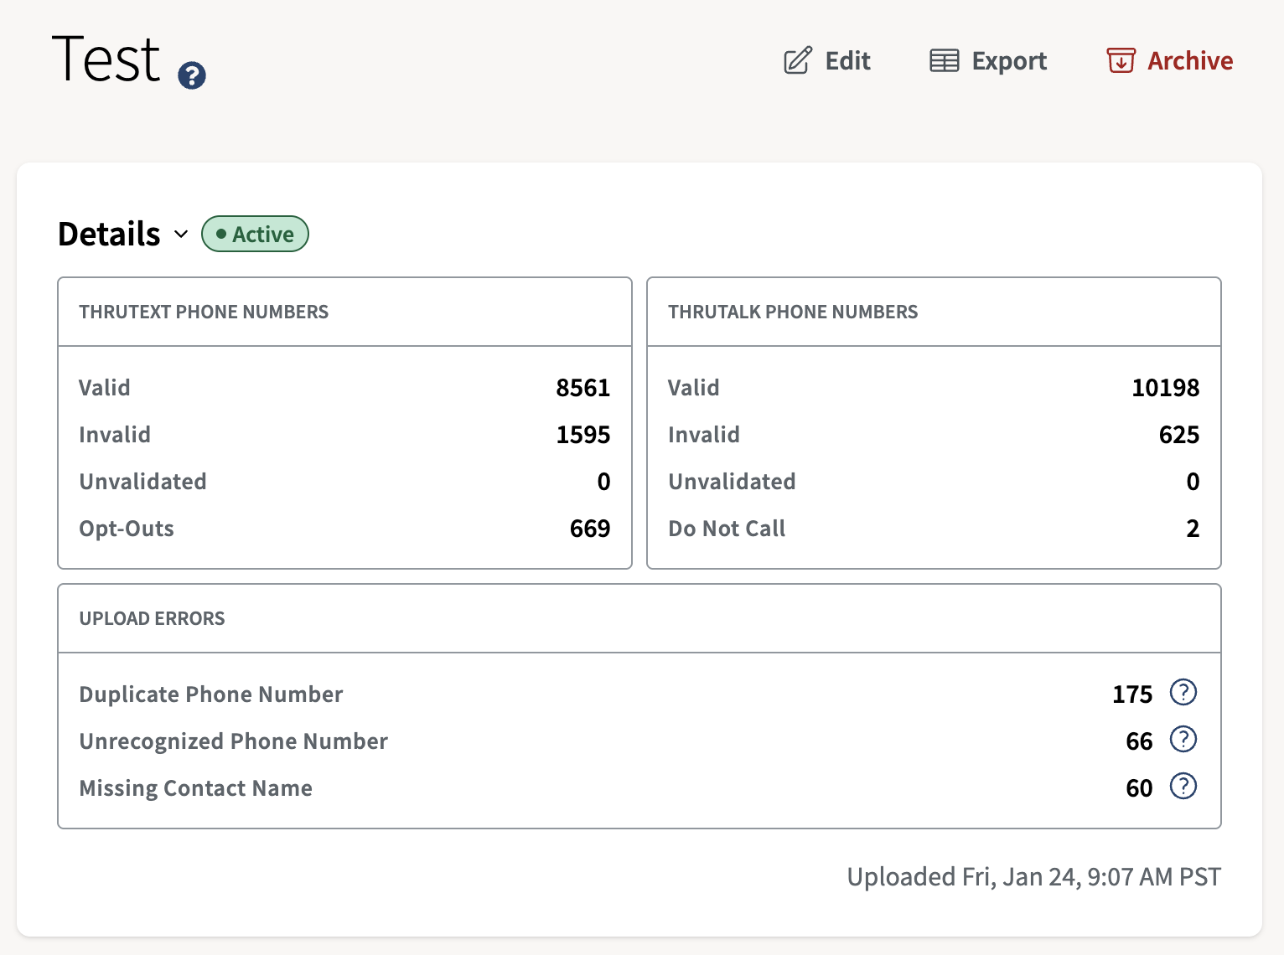
Task: Click the red Archive box icon
Action: [x=1121, y=61]
